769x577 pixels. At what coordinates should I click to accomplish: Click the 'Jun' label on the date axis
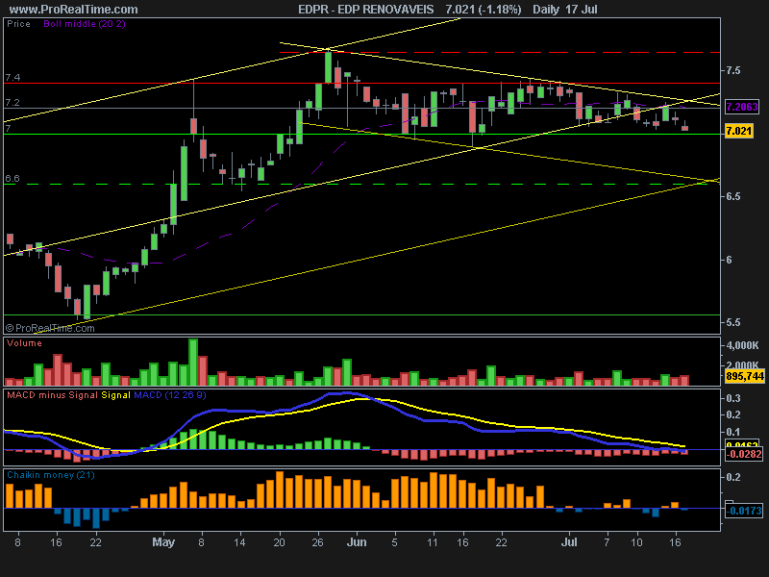(357, 542)
